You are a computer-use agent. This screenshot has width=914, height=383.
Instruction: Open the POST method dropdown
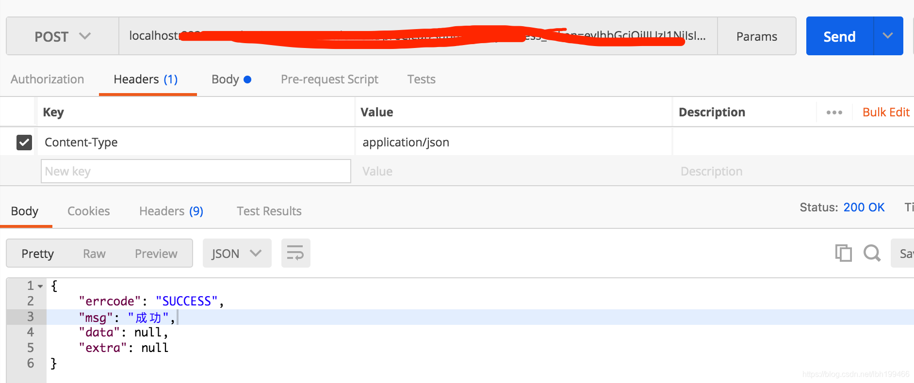point(63,36)
